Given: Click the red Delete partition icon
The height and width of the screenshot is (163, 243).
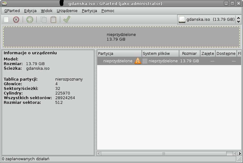Looking at the screenshot, I should (16, 20).
